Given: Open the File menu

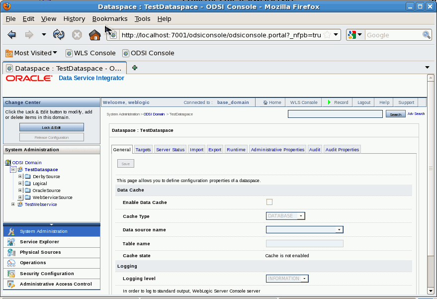Looking at the screenshot, I should coord(10,19).
